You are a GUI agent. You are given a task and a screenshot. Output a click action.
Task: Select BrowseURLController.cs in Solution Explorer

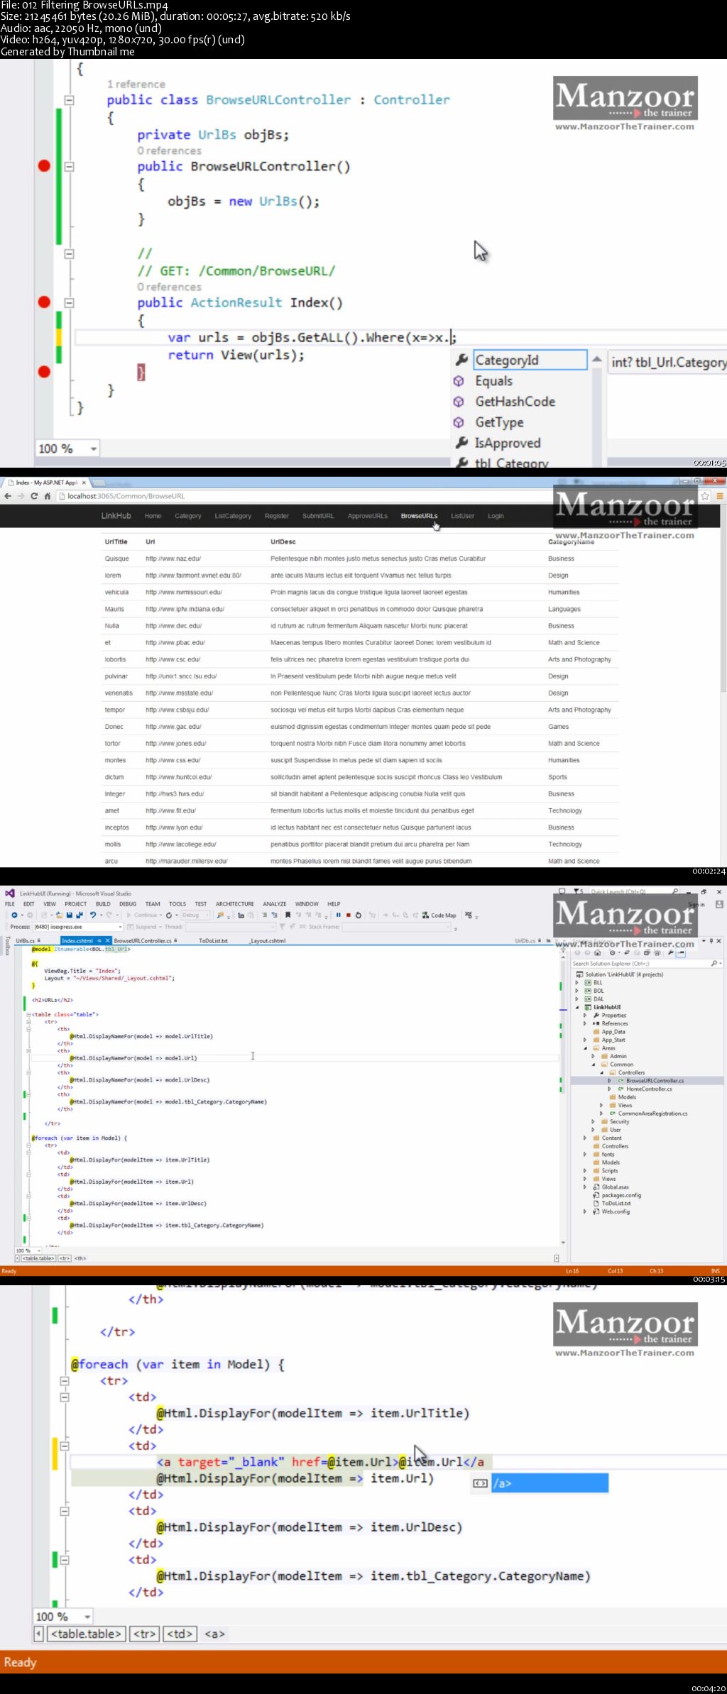(x=655, y=1081)
